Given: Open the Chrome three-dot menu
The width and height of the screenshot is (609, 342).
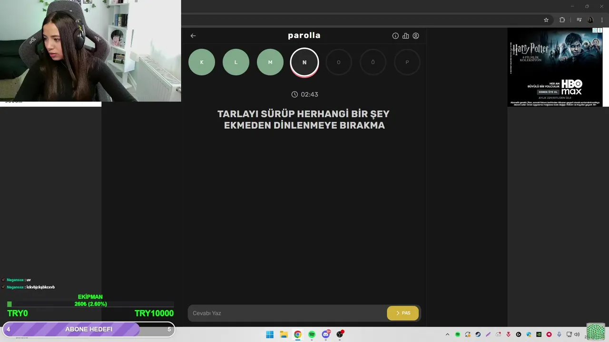Looking at the screenshot, I should point(602,20).
